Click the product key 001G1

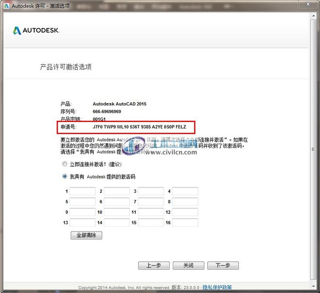[99, 119]
